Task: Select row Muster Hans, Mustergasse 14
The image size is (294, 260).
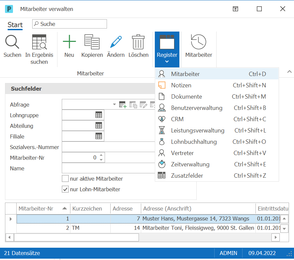Action: [x=148, y=219]
